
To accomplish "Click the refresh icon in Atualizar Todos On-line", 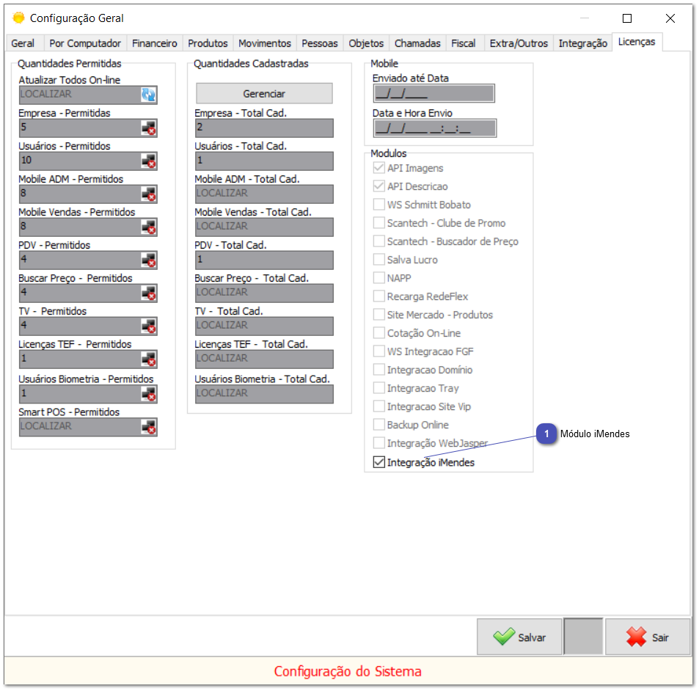I will pyautogui.click(x=149, y=95).
